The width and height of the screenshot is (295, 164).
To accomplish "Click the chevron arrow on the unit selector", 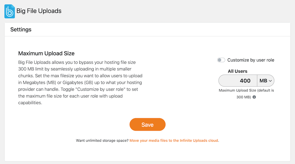I will (271, 81).
